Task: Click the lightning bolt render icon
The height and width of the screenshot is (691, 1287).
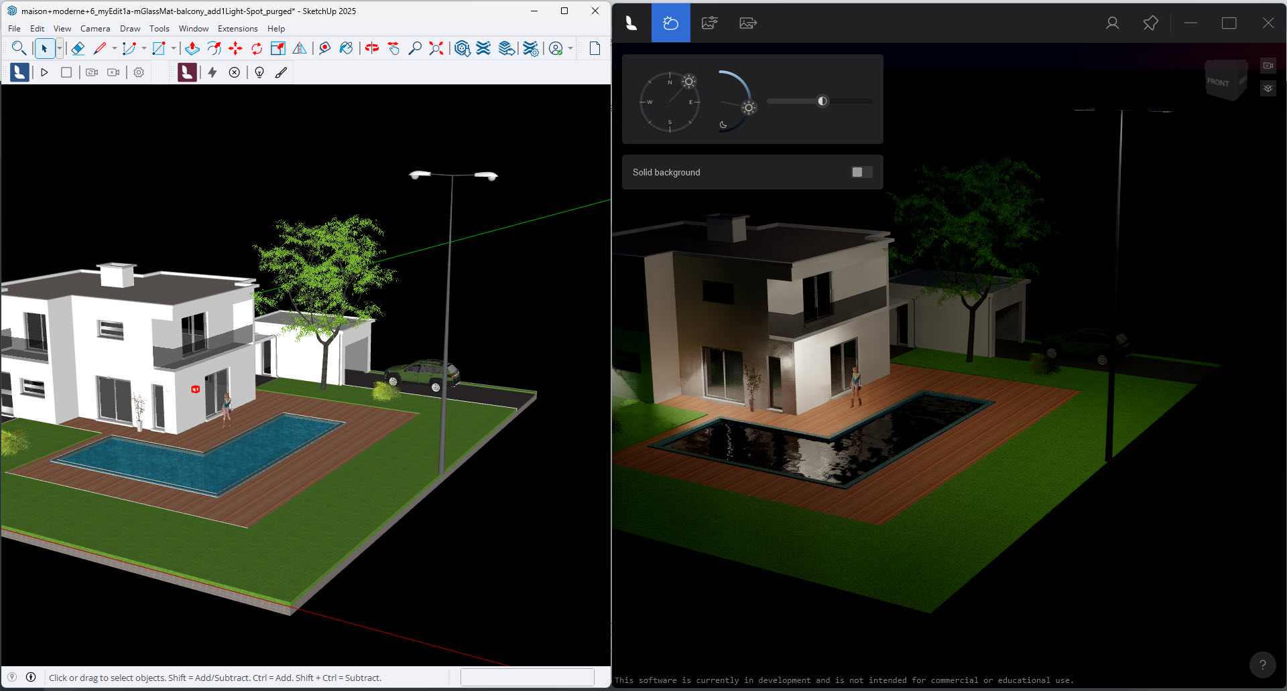Action: (212, 72)
